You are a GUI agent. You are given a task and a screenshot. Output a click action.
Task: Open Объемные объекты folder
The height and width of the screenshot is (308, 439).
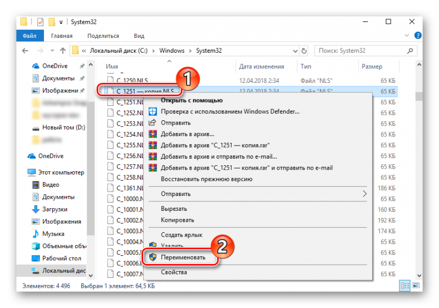pos(64,246)
